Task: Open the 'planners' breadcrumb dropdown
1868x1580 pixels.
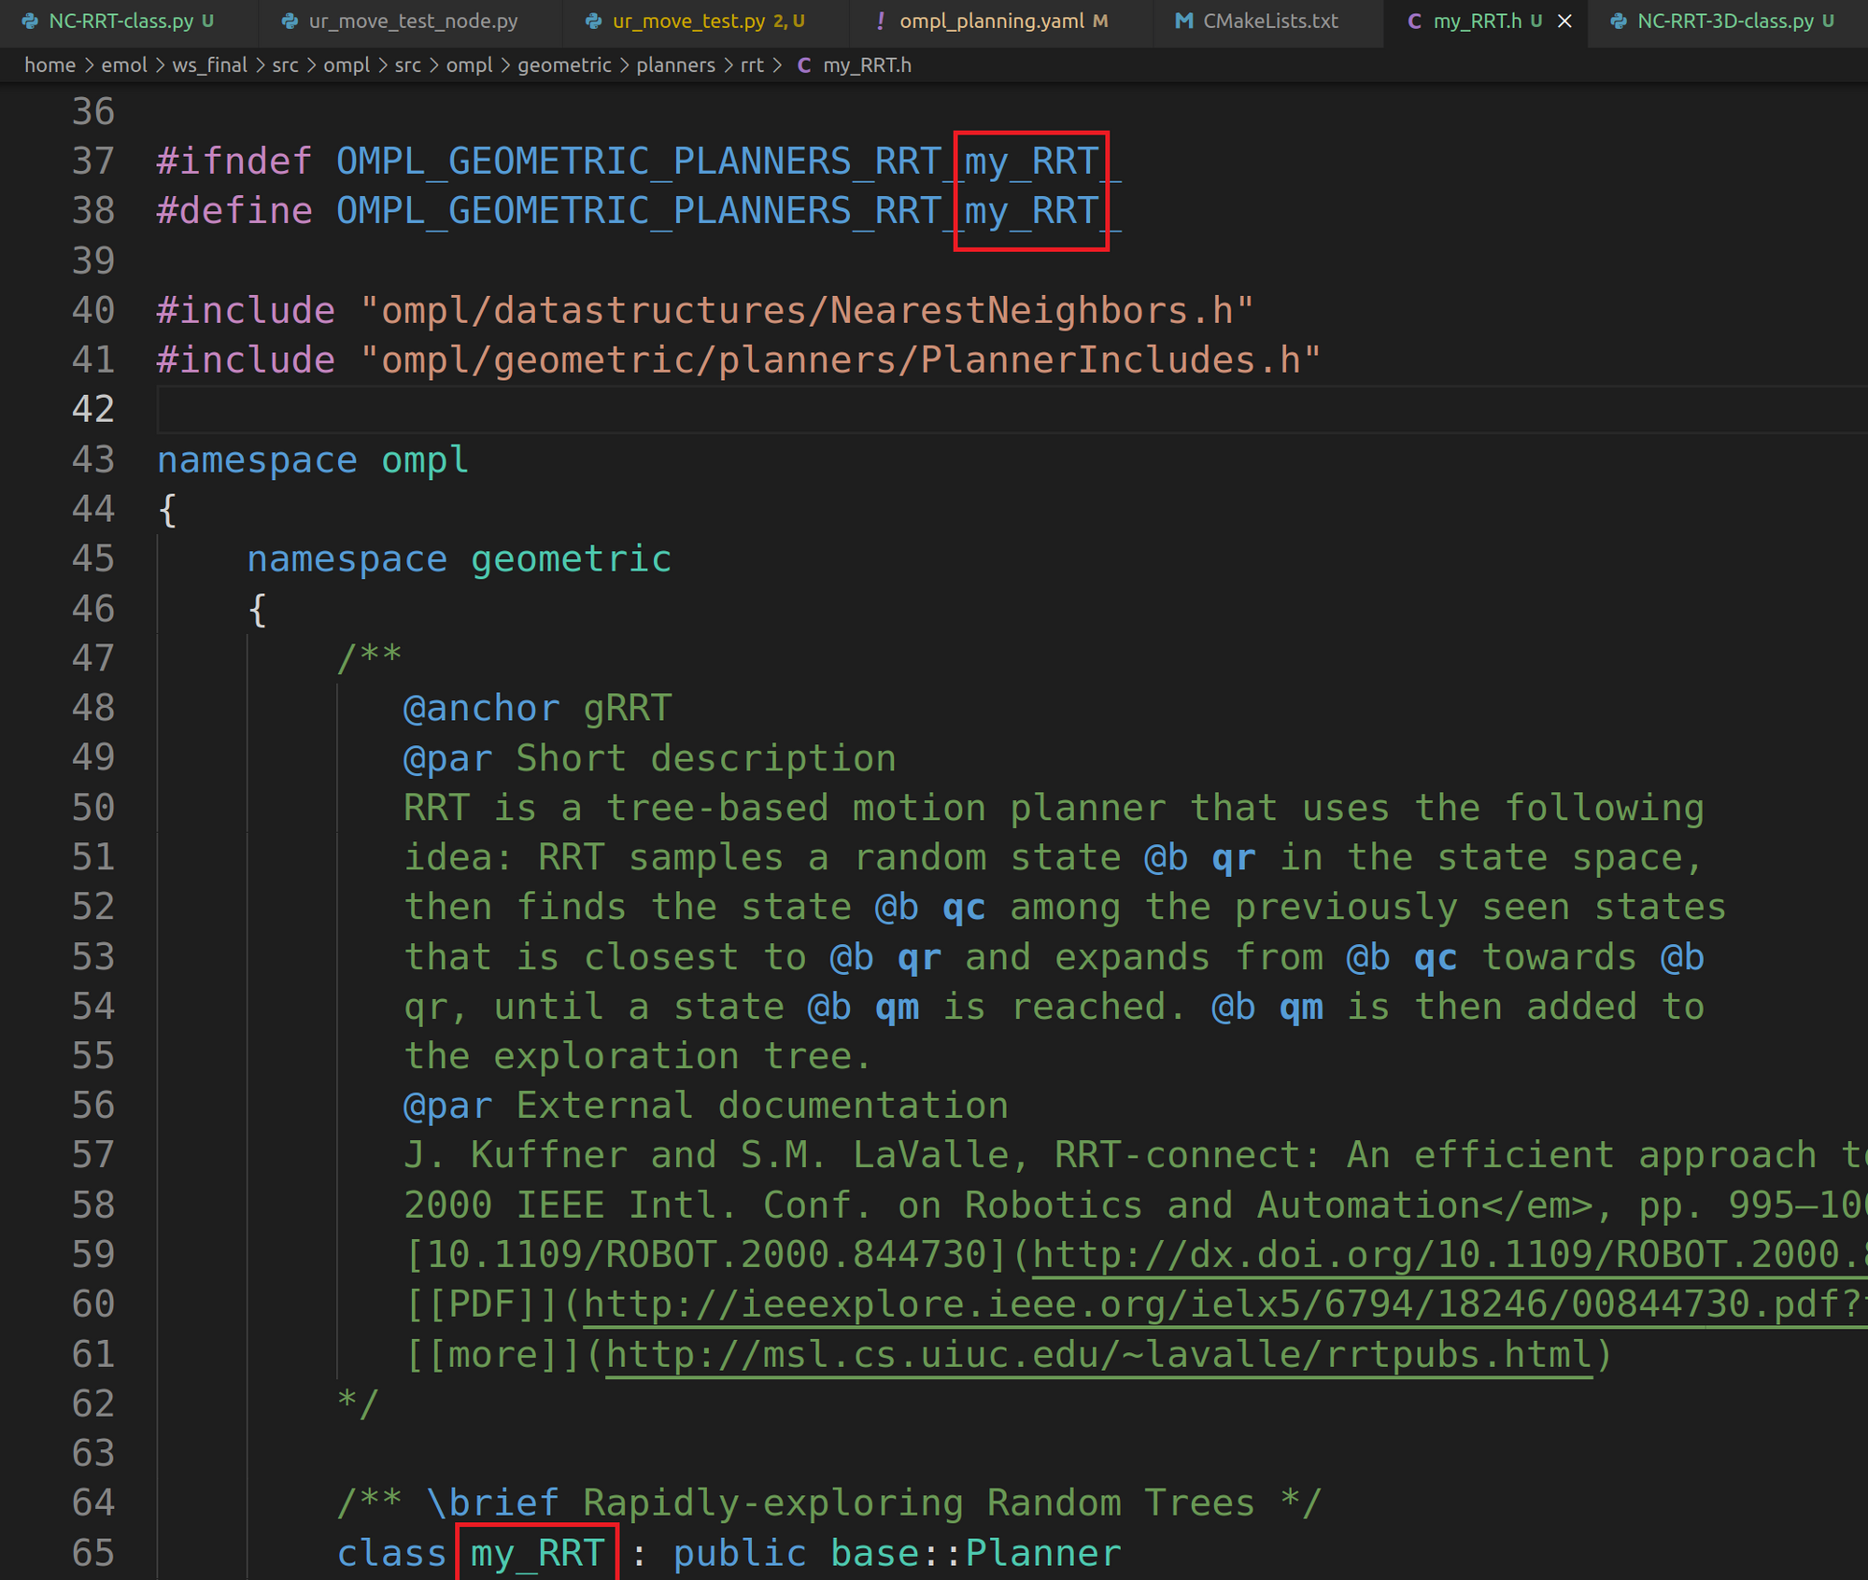Action: [675, 65]
